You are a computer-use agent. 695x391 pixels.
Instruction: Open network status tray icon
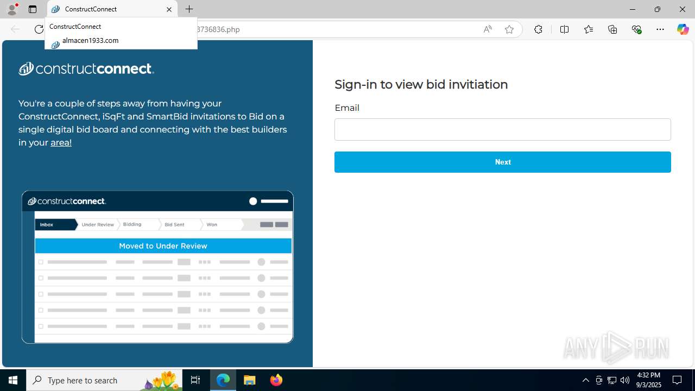(x=612, y=380)
